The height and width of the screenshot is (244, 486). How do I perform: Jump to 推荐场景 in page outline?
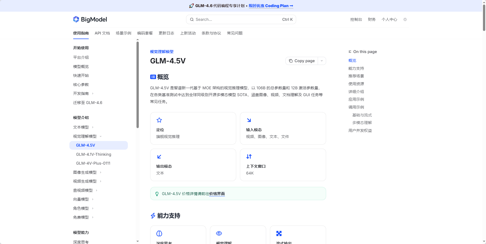click(356, 76)
